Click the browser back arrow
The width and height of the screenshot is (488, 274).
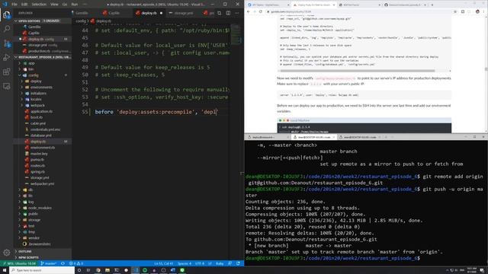[249, 11]
